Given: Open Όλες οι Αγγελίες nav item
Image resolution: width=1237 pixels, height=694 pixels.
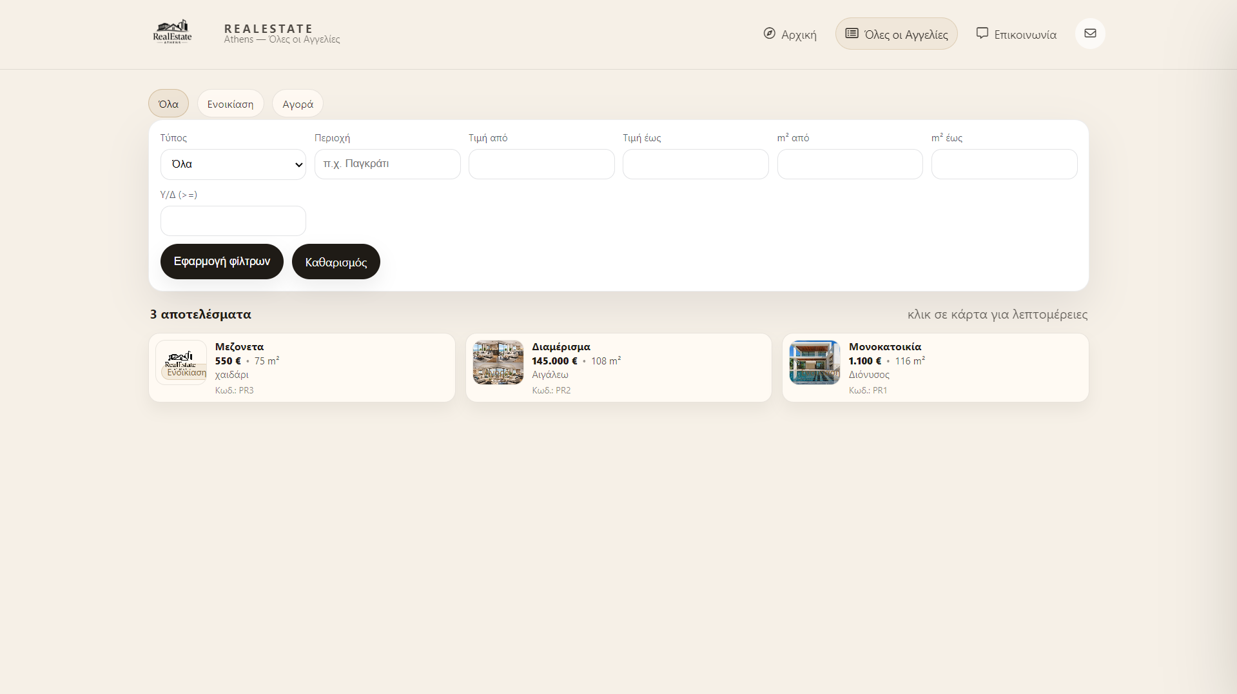Looking at the screenshot, I should point(897,34).
